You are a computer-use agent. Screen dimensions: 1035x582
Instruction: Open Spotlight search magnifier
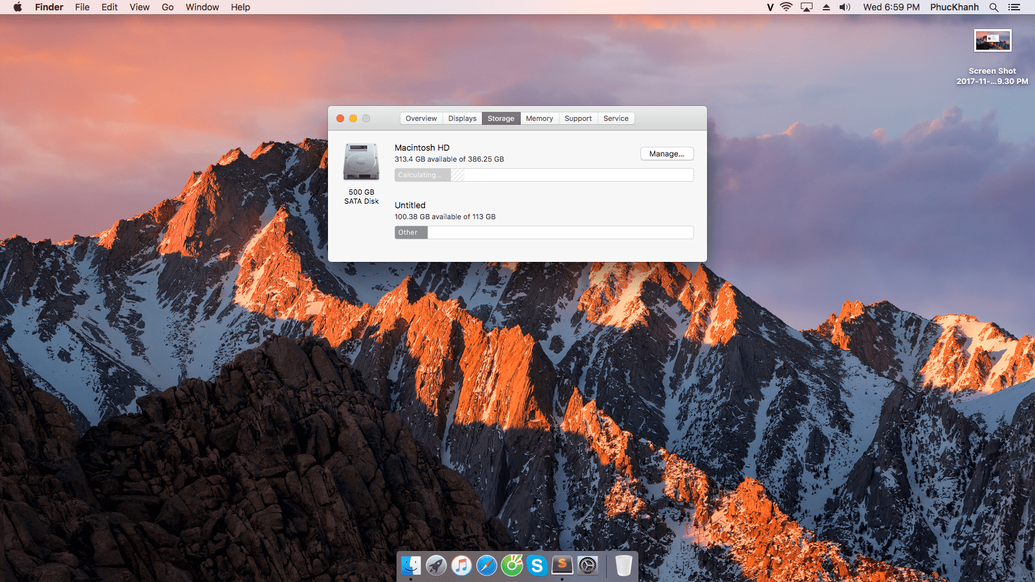[994, 7]
